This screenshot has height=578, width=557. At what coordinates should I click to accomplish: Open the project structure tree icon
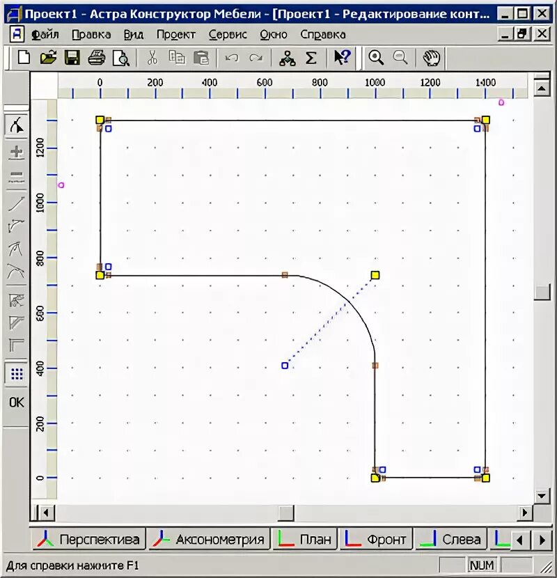[x=287, y=58]
